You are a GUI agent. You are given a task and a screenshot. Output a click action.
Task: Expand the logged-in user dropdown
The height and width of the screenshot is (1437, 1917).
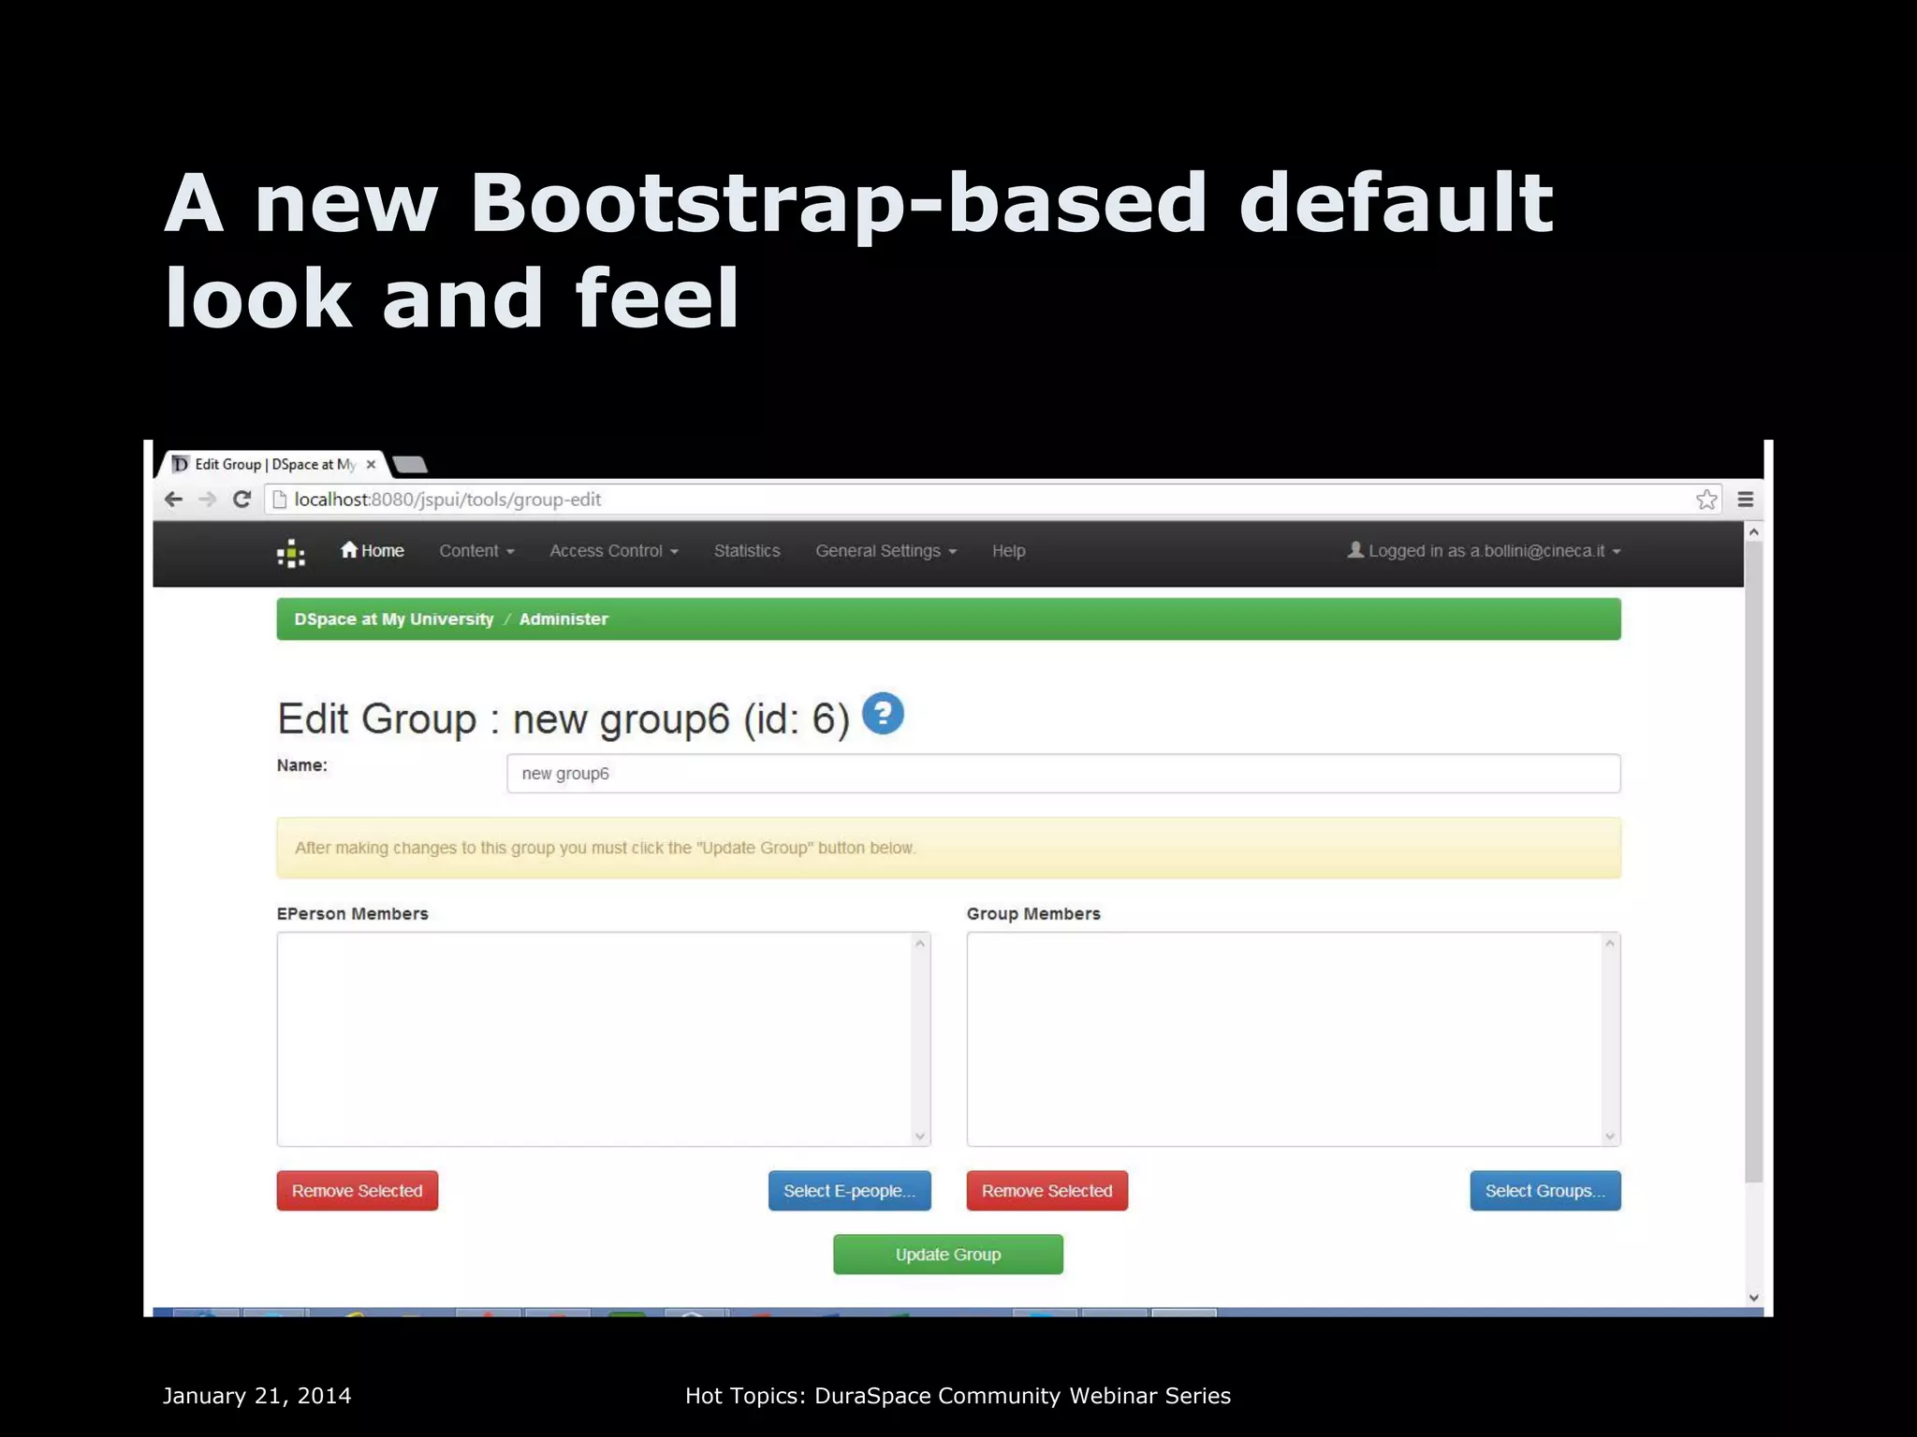click(x=1485, y=551)
